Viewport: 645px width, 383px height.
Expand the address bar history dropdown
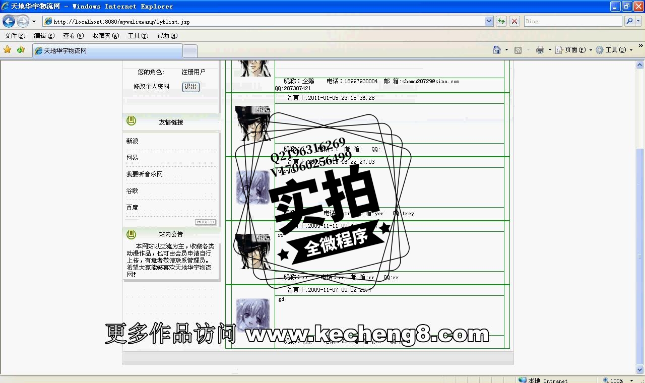pyautogui.click(x=489, y=21)
